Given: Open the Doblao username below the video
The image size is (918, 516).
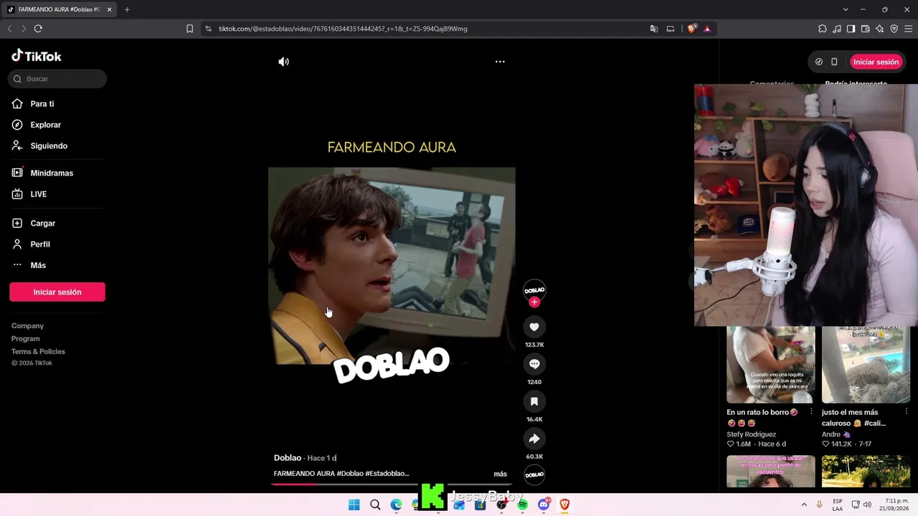Looking at the screenshot, I should (288, 458).
